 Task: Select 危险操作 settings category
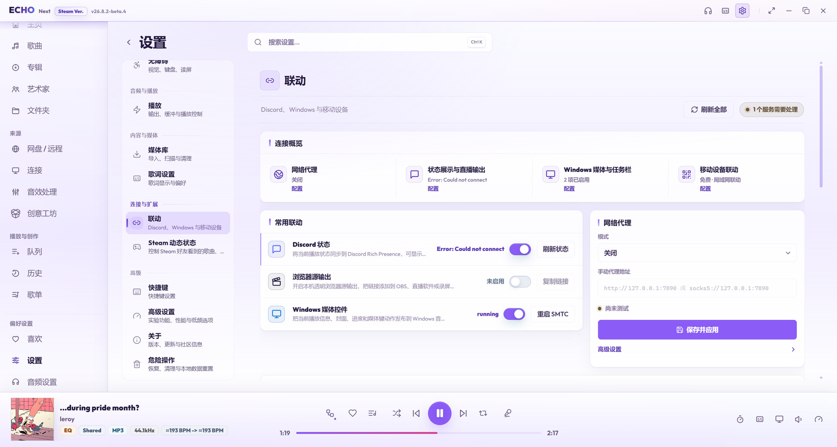pos(178,364)
